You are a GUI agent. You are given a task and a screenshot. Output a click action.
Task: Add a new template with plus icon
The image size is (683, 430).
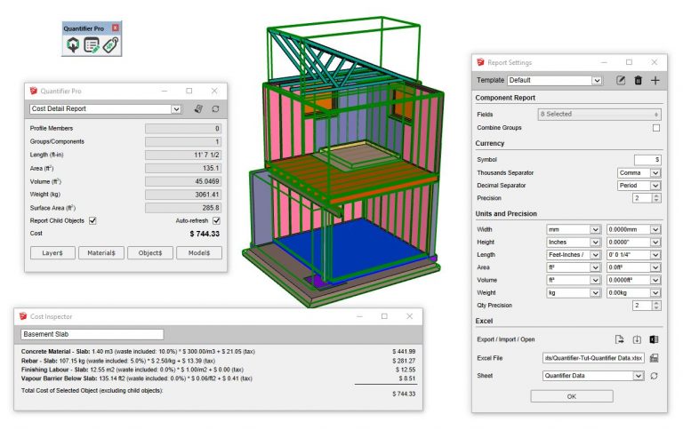[x=655, y=81]
